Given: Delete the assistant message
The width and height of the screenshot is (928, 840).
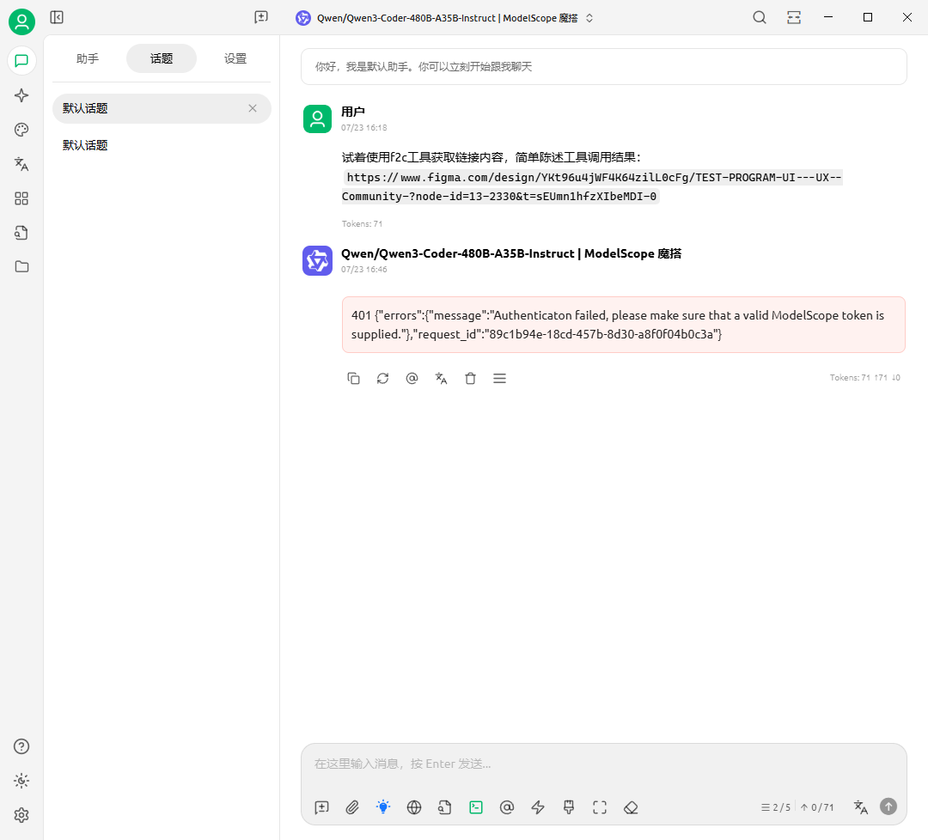Looking at the screenshot, I should click(x=471, y=379).
